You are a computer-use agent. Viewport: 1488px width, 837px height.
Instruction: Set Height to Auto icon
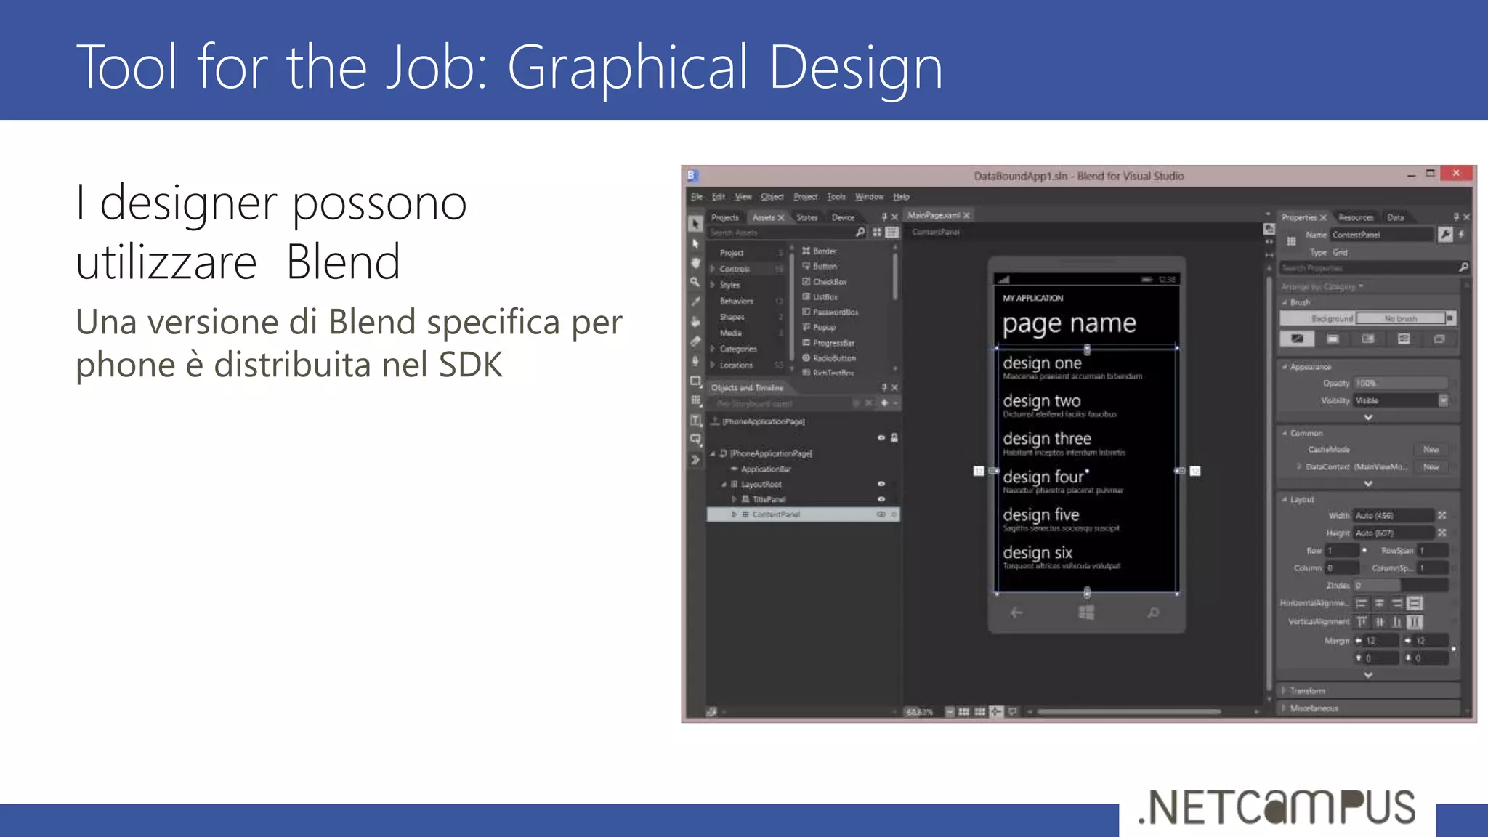(x=1442, y=533)
